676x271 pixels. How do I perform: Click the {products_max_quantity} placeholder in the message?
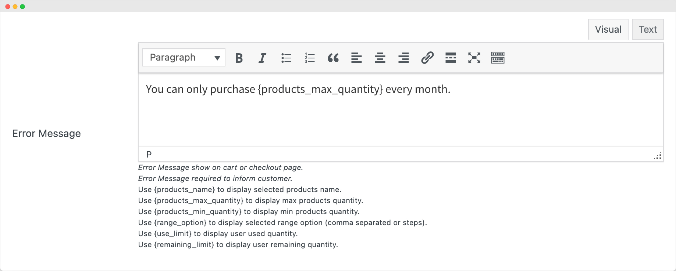[x=320, y=90]
